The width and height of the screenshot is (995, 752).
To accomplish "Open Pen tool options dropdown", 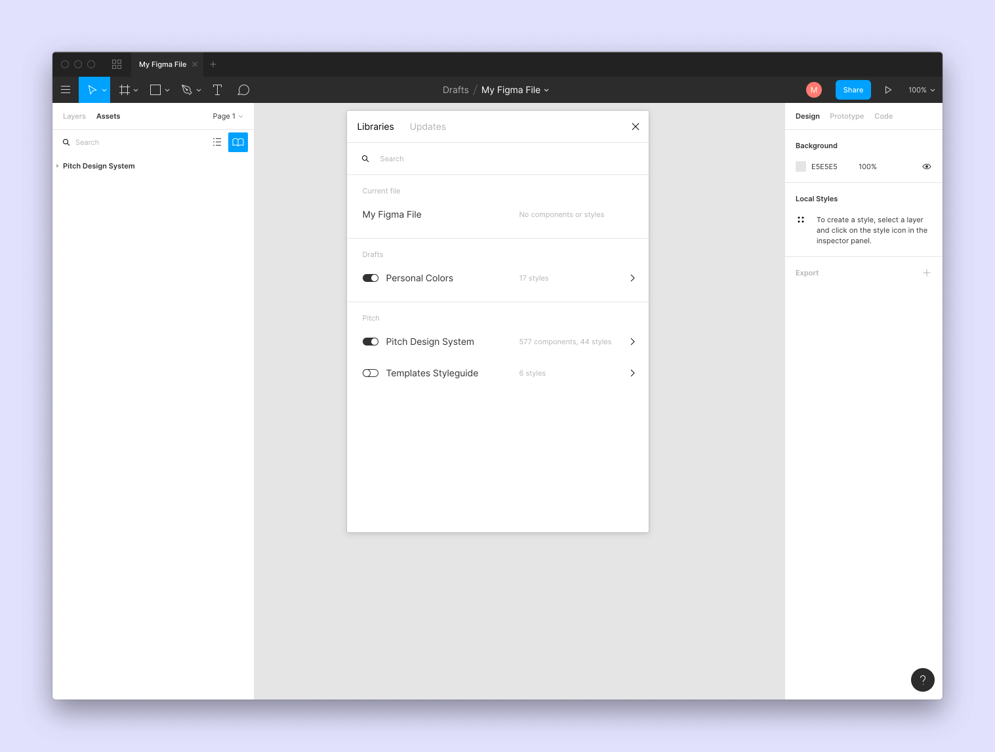I will [199, 90].
